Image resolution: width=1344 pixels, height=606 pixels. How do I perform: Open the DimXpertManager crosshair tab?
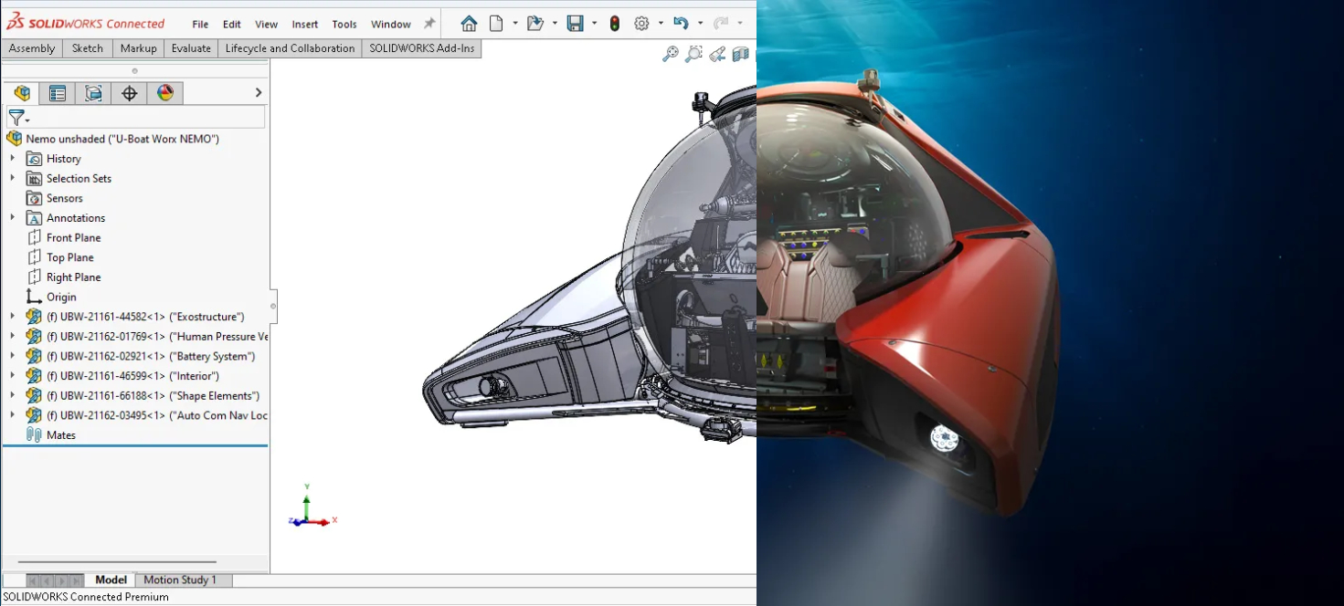coord(129,93)
